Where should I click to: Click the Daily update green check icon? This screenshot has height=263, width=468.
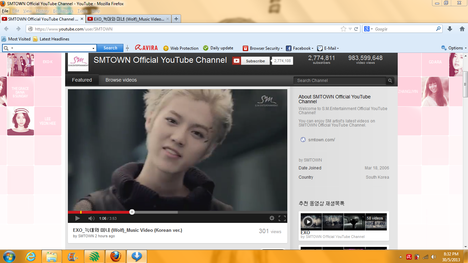pos(206,48)
